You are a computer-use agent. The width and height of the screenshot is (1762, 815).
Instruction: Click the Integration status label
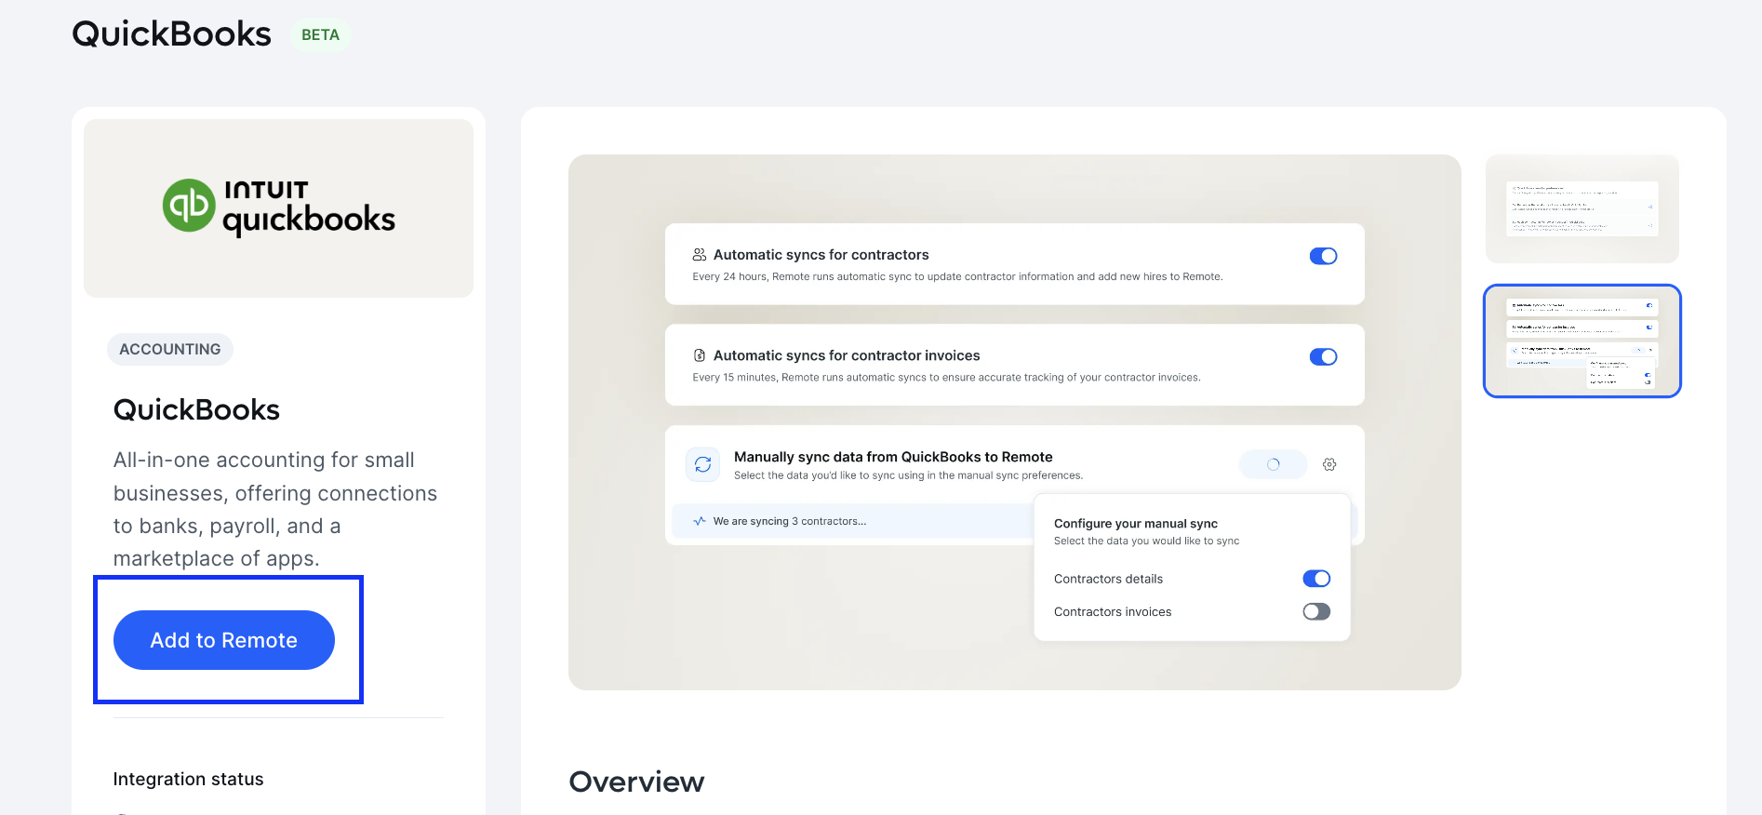188,779
